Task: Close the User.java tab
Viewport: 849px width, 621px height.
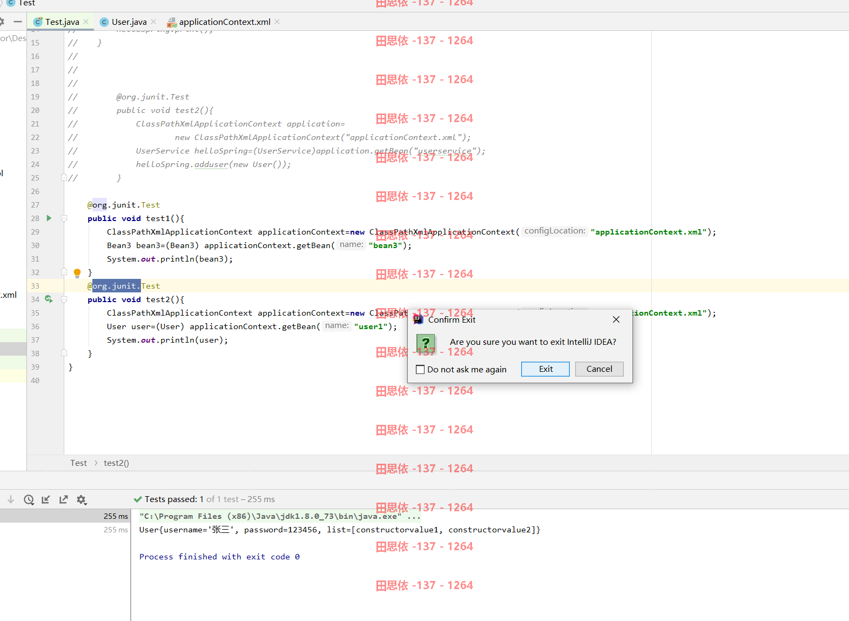Action: pyautogui.click(x=153, y=22)
